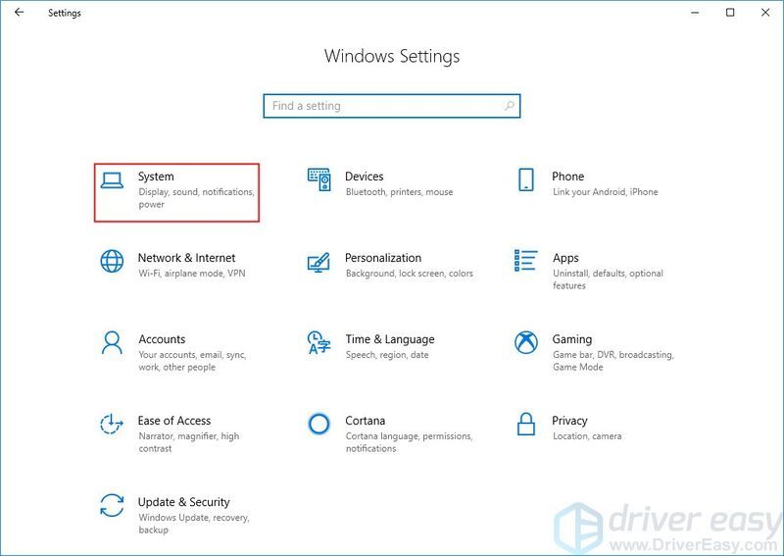Viewport: 784px width, 556px height.
Task: Go back with the back arrow
Action: [19, 12]
